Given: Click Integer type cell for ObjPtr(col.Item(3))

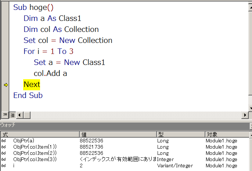Looking at the screenshot, I should [165, 159].
